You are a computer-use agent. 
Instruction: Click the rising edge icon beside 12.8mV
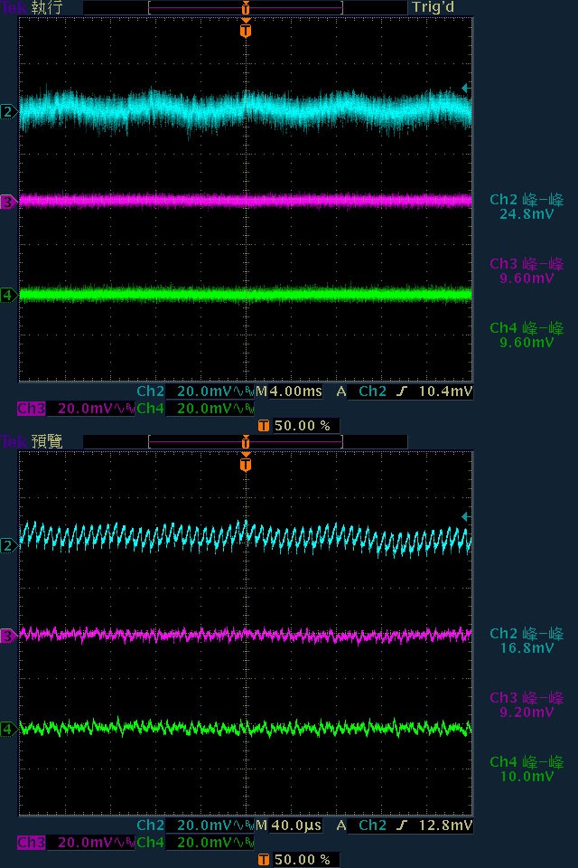402,826
